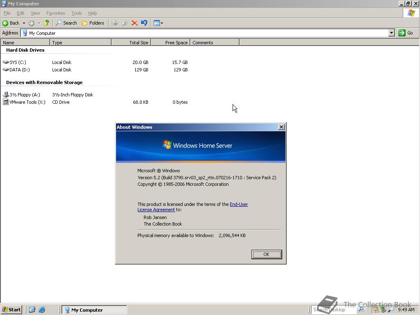The width and height of the screenshot is (420, 315).
Task: Open the License Agreement link
Action: coord(156,210)
